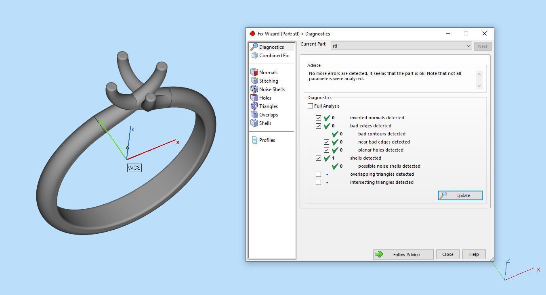Click 'bad contours detected' label
Image resolution: width=546 pixels, height=295 pixels.
(382, 134)
